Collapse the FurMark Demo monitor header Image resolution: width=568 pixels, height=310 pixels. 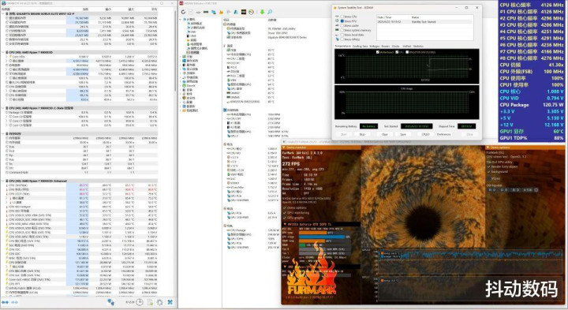(x=284, y=148)
